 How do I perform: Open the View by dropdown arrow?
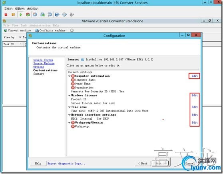click(20, 37)
